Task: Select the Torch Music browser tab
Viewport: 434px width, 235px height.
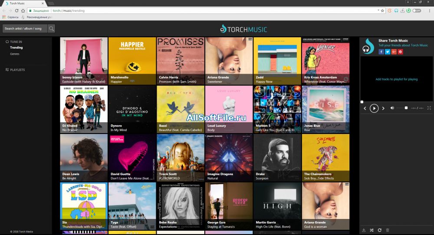Action: coord(23,3)
